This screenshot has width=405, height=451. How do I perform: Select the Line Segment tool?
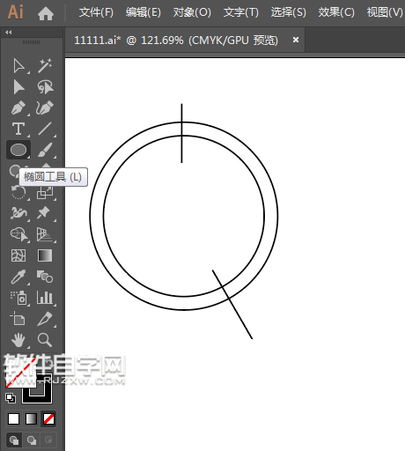45,129
